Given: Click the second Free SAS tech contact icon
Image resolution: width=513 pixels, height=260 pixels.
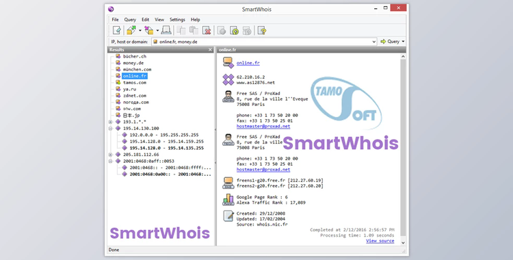Looking at the screenshot, I should [228, 140].
